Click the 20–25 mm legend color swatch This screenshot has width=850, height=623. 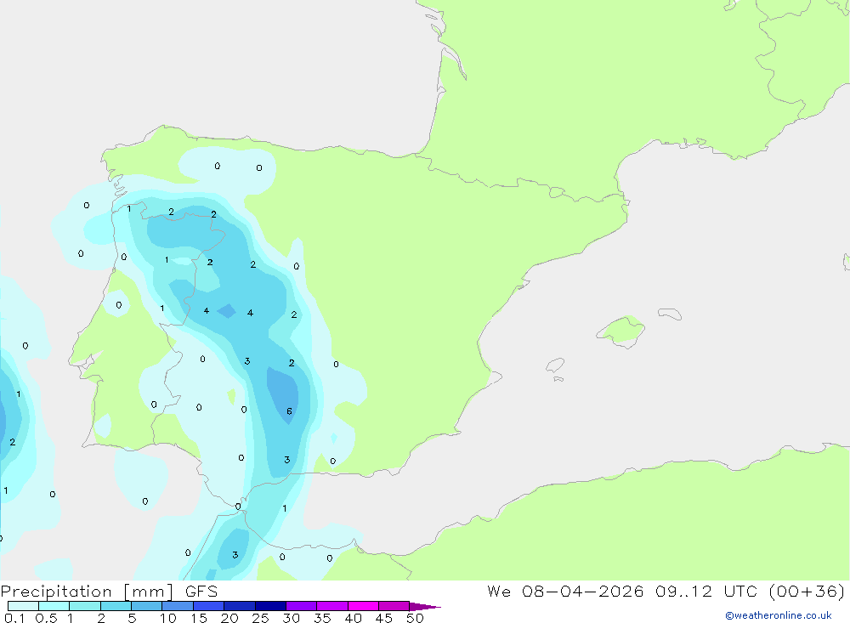(240, 606)
